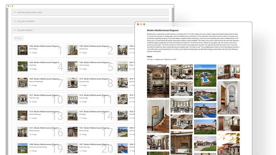Click thumbnail of item 1419 in media list

(73, 83)
